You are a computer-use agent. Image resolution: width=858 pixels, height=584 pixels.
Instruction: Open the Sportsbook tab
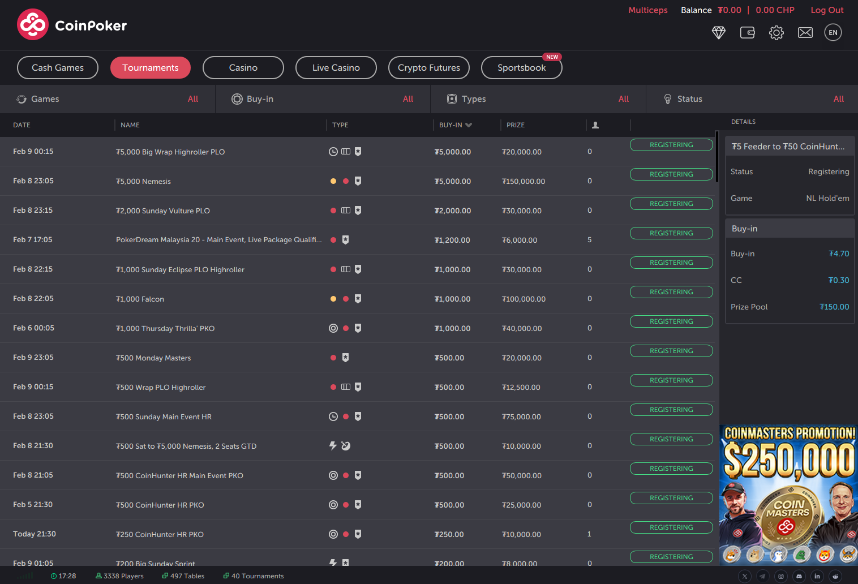521,68
